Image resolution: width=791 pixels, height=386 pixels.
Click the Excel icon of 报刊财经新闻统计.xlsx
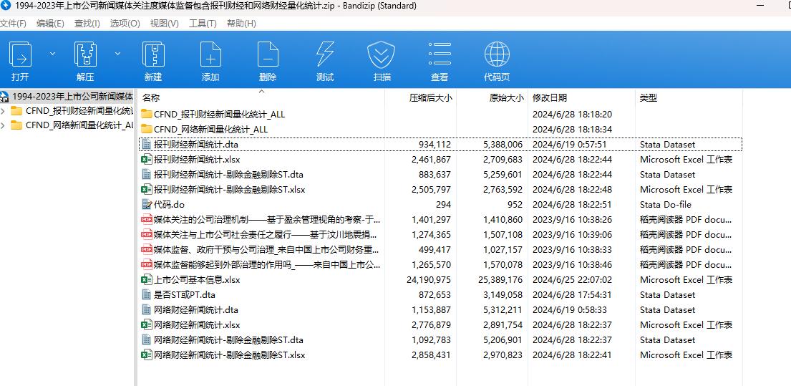tap(146, 160)
